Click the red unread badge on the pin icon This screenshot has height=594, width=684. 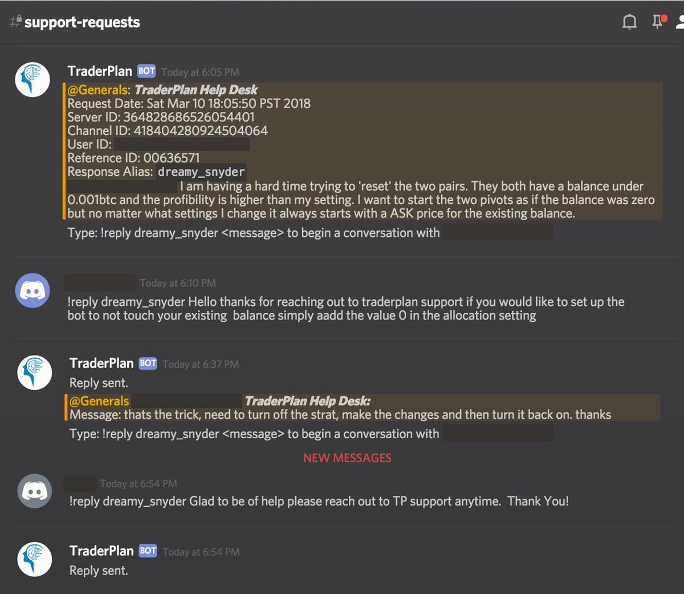point(663,18)
